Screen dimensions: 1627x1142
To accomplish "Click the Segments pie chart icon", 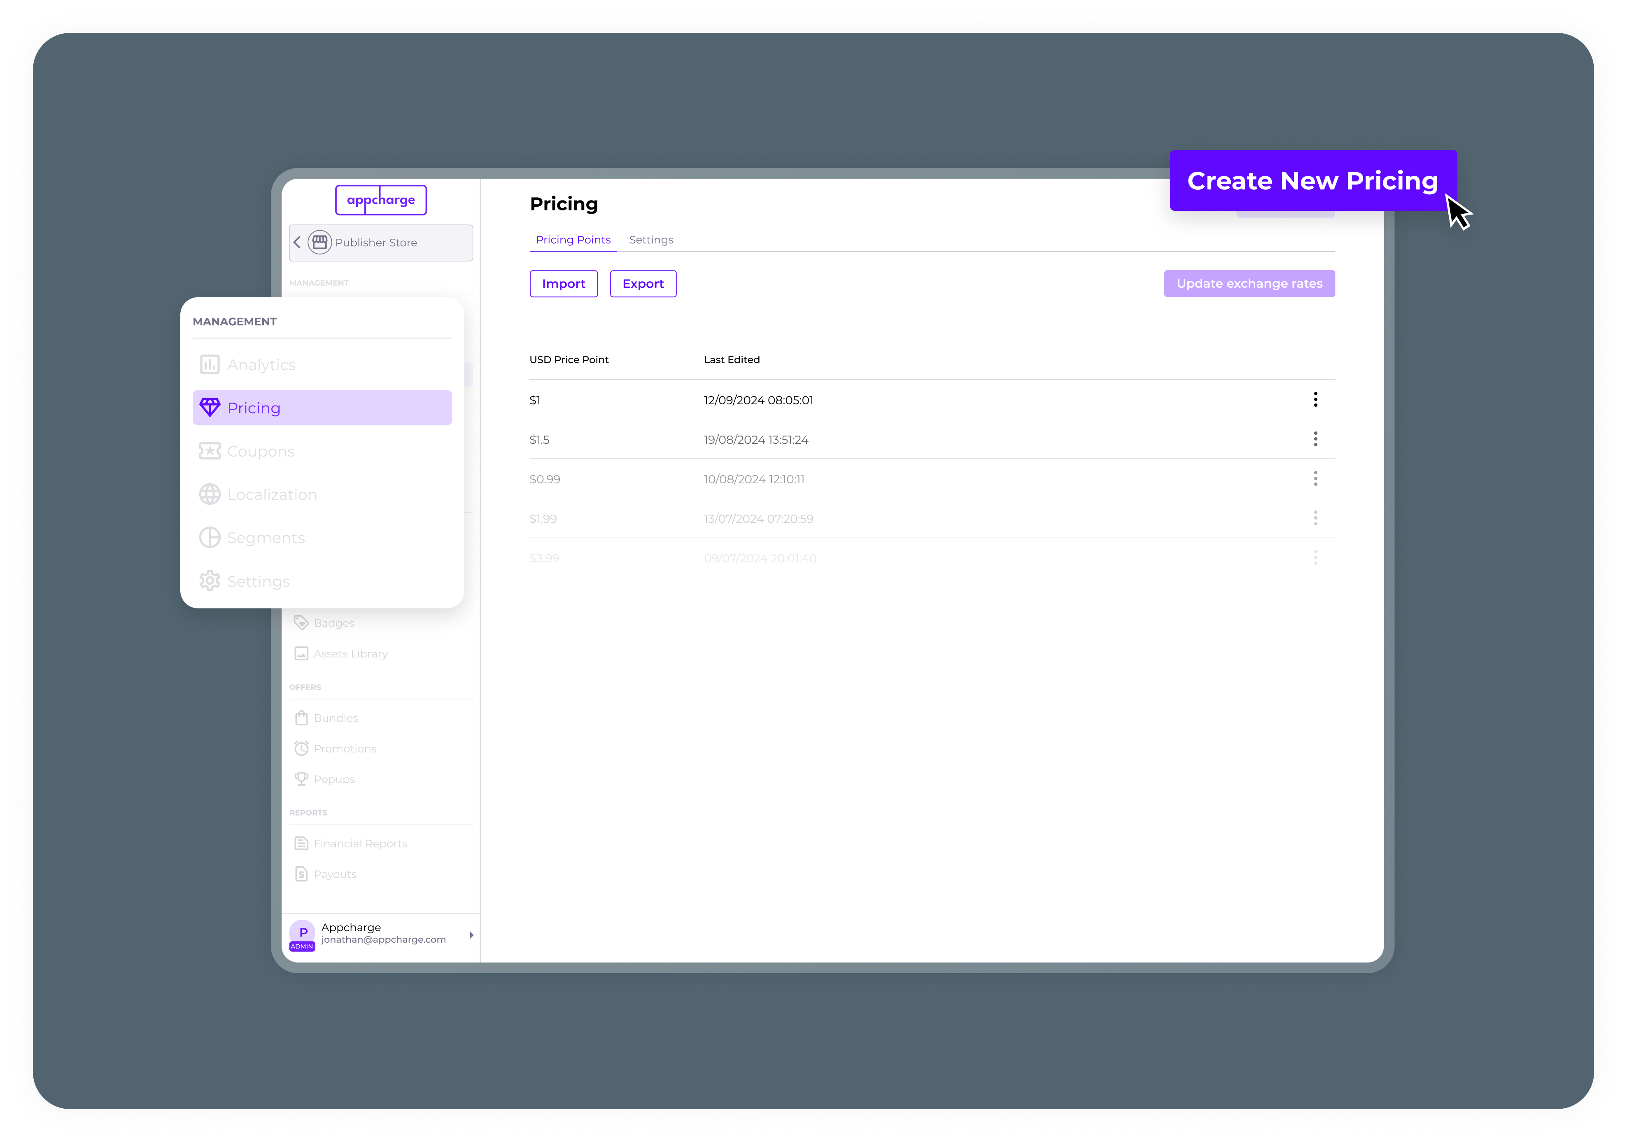I will coord(210,538).
